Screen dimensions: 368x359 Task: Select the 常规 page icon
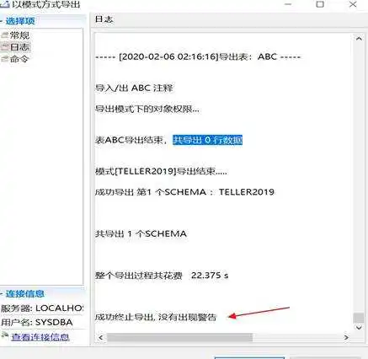coord(4,35)
